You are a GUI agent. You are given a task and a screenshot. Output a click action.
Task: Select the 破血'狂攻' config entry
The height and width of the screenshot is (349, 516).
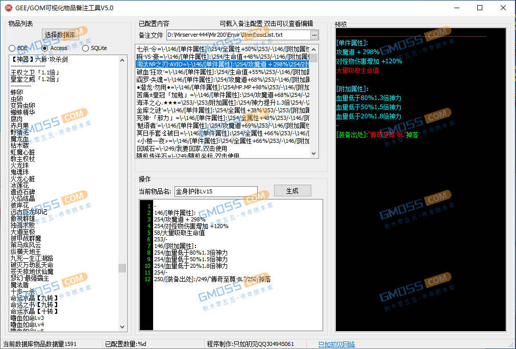point(223,72)
